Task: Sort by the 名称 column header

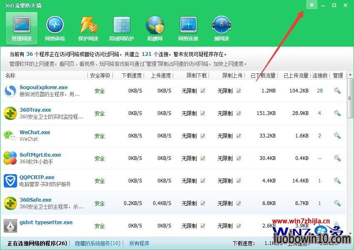Action: 10,75
